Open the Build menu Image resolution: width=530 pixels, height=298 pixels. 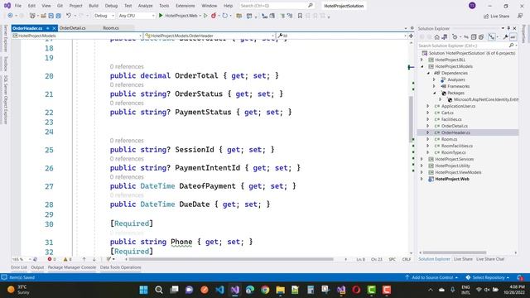[94, 6]
